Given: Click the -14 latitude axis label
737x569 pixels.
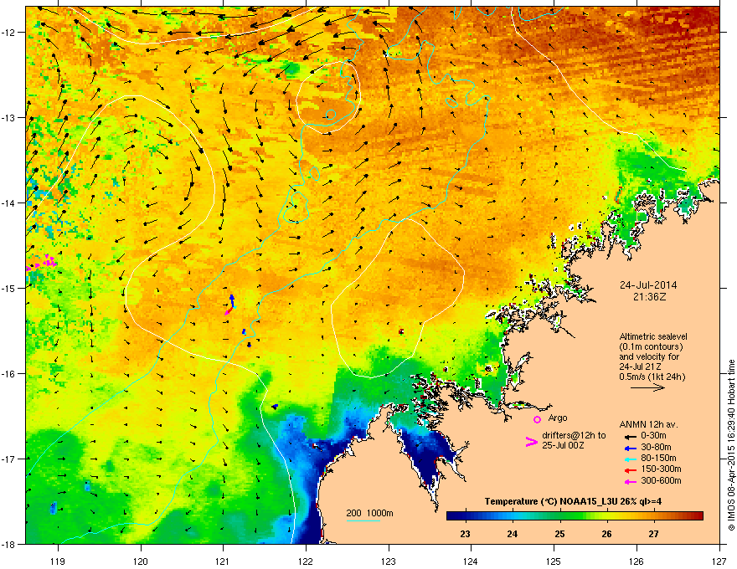Looking at the screenshot, I should (x=8, y=202).
